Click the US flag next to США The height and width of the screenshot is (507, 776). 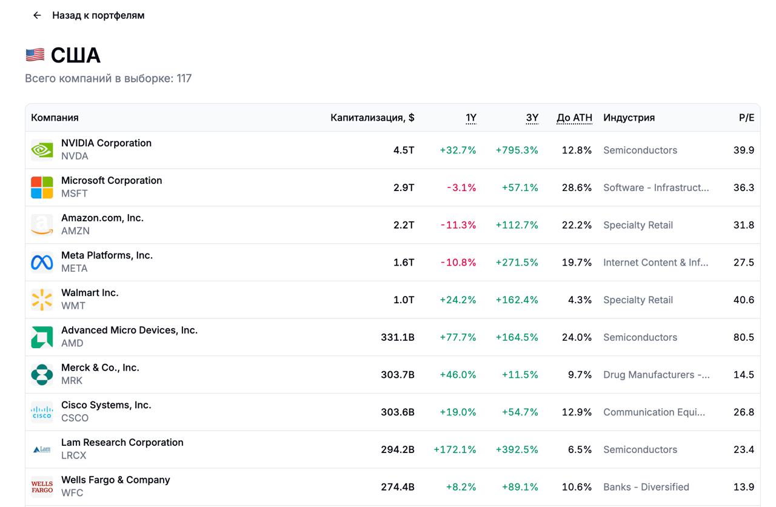(35, 55)
